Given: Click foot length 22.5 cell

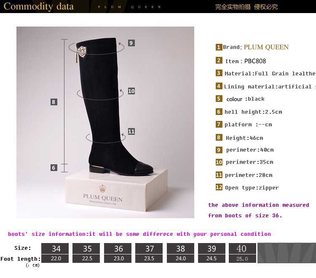Looking at the screenshot, I should (x=86, y=259).
